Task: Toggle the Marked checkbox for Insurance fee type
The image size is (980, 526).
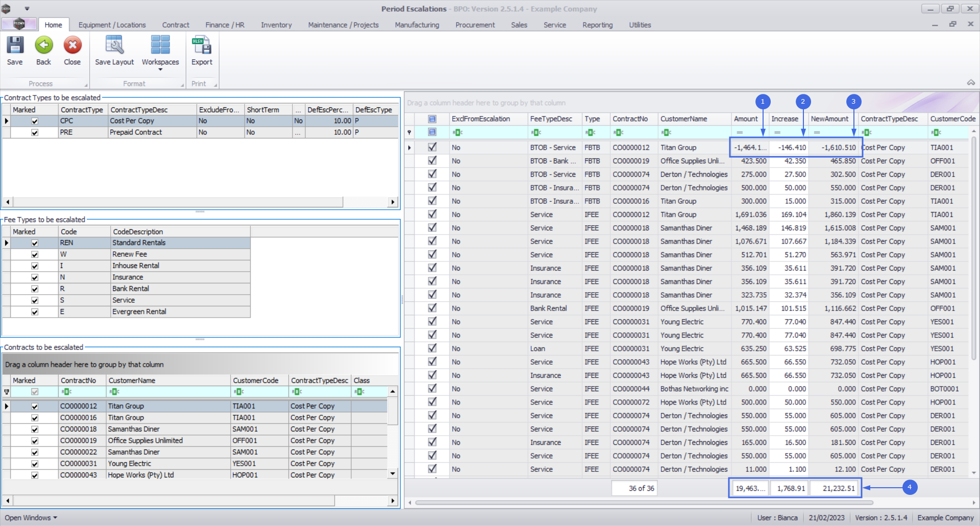Action: click(x=35, y=277)
